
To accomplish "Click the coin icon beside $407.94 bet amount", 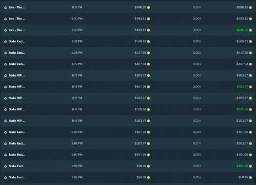I will point(148,64).
